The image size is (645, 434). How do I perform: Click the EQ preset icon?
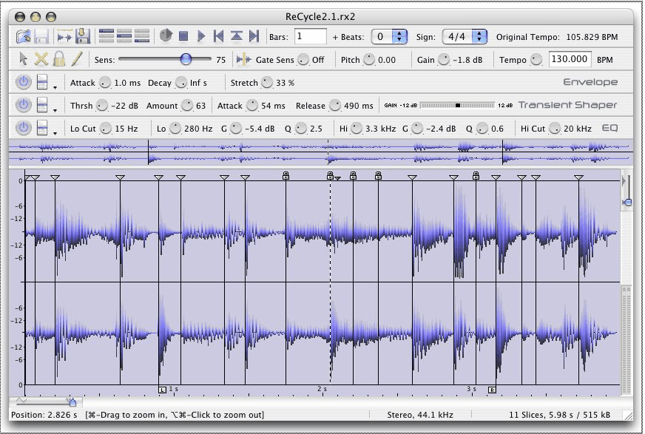(42, 128)
